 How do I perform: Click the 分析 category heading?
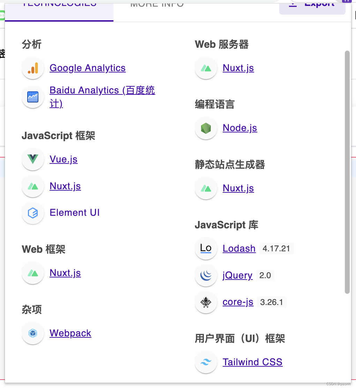pos(32,44)
